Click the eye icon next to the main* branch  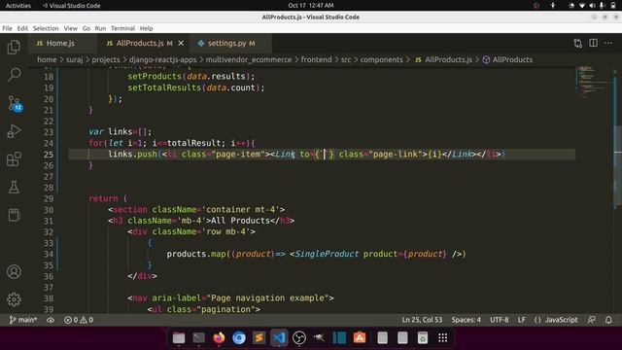(51, 320)
